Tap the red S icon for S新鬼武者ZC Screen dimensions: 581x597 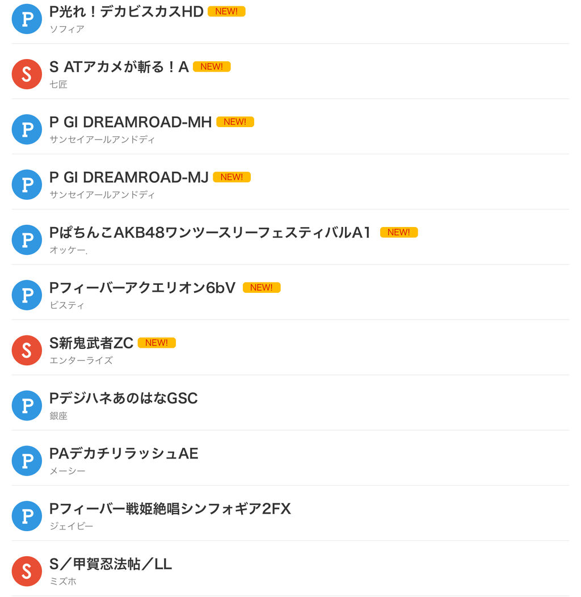pyautogui.click(x=27, y=350)
